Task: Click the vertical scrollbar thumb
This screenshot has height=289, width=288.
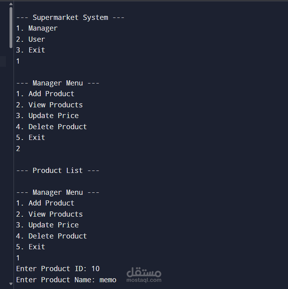Action: [x=11, y=28]
